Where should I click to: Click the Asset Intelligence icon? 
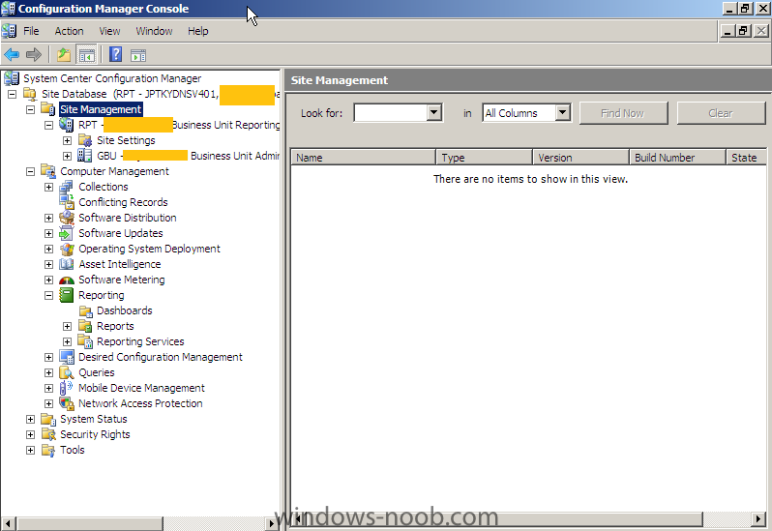(x=66, y=264)
